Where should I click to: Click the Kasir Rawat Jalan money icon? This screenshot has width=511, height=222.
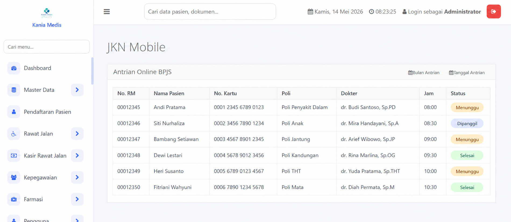click(x=14, y=156)
